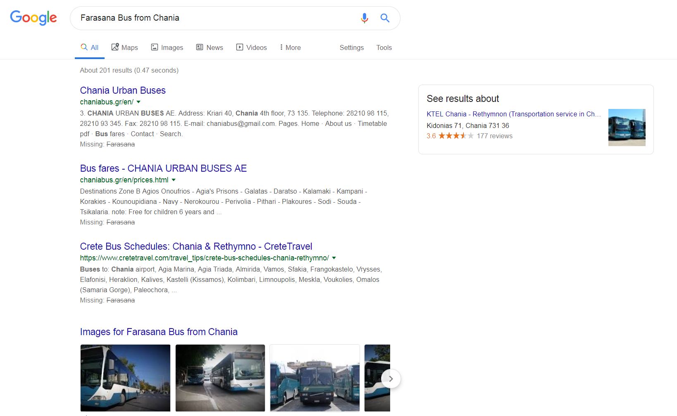Switch to the Images tab

pyautogui.click(x=167, y=47)
